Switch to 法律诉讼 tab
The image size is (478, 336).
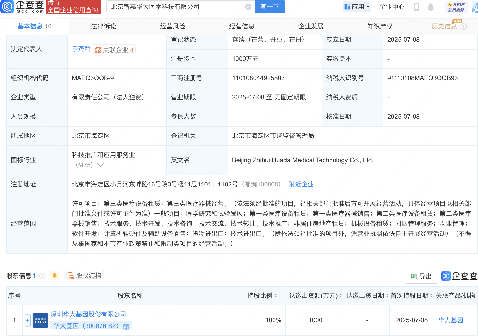pos(104,26)
